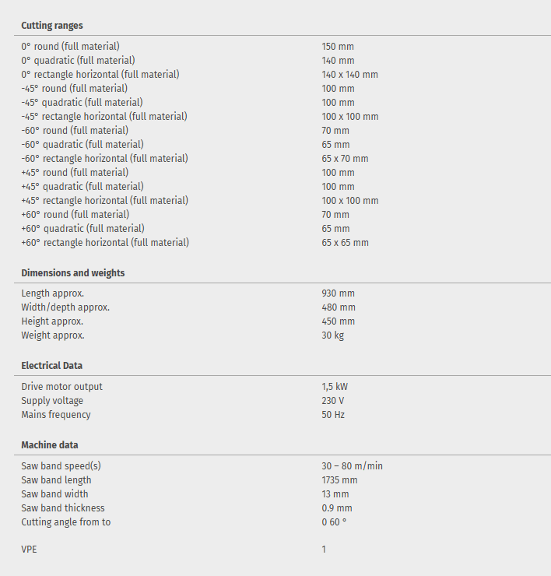Select the Drive motor output label
This screenshot has height=576, width=551.
coord(61,387)
